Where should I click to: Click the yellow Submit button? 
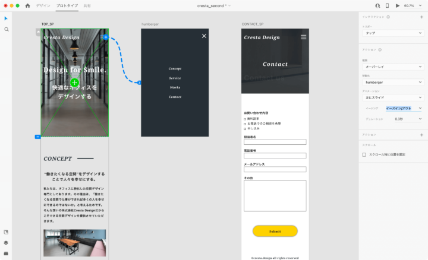click(275, 231)
